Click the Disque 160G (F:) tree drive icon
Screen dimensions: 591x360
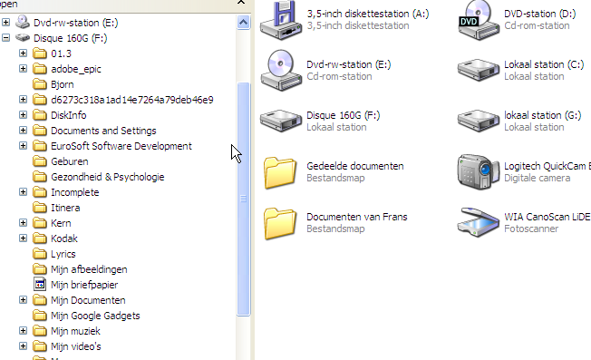23,38
